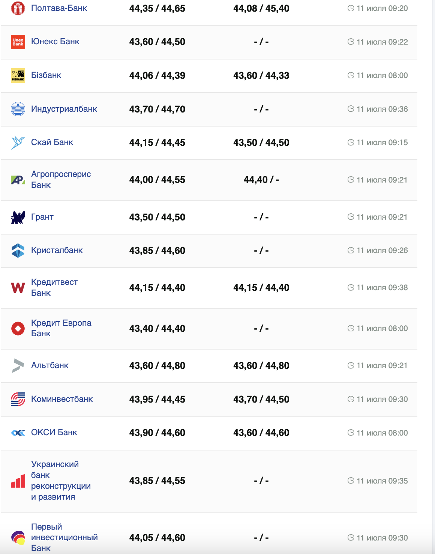Click the Полтава-Банк logo icon

[x=18, y=8]
